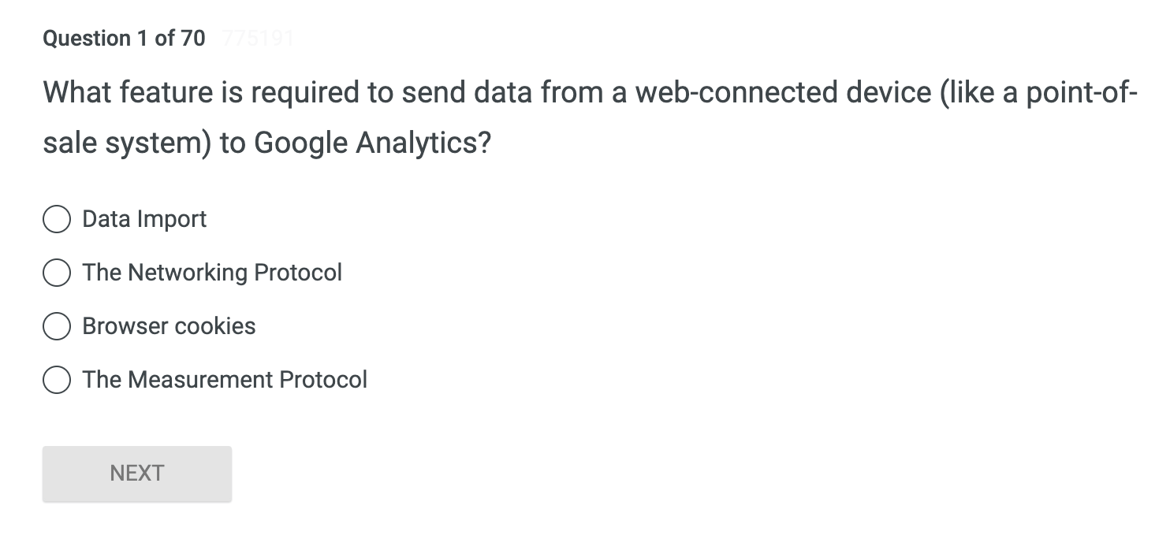Click "sale system)" in the question text
The width and height of the screenshot is (1170, 550).
(127, 143)
